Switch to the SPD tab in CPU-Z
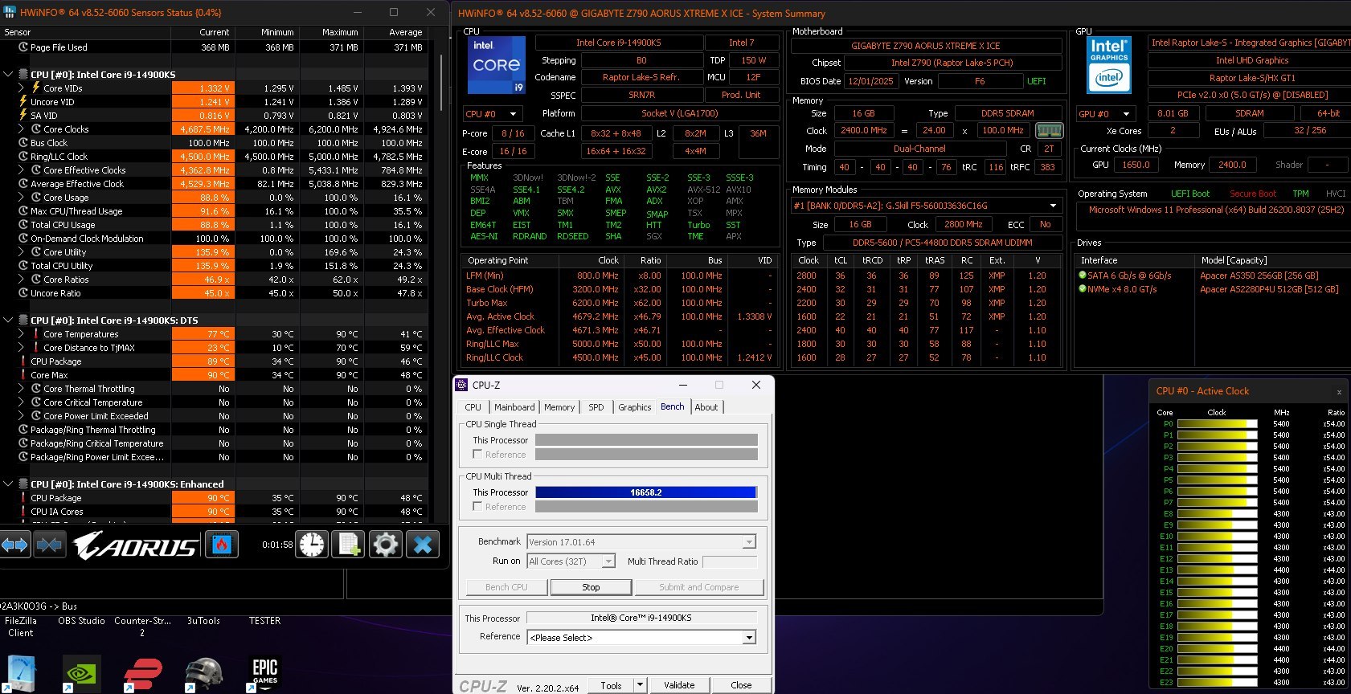Viewport: 1351px width, 694px height. click(596, 407)
